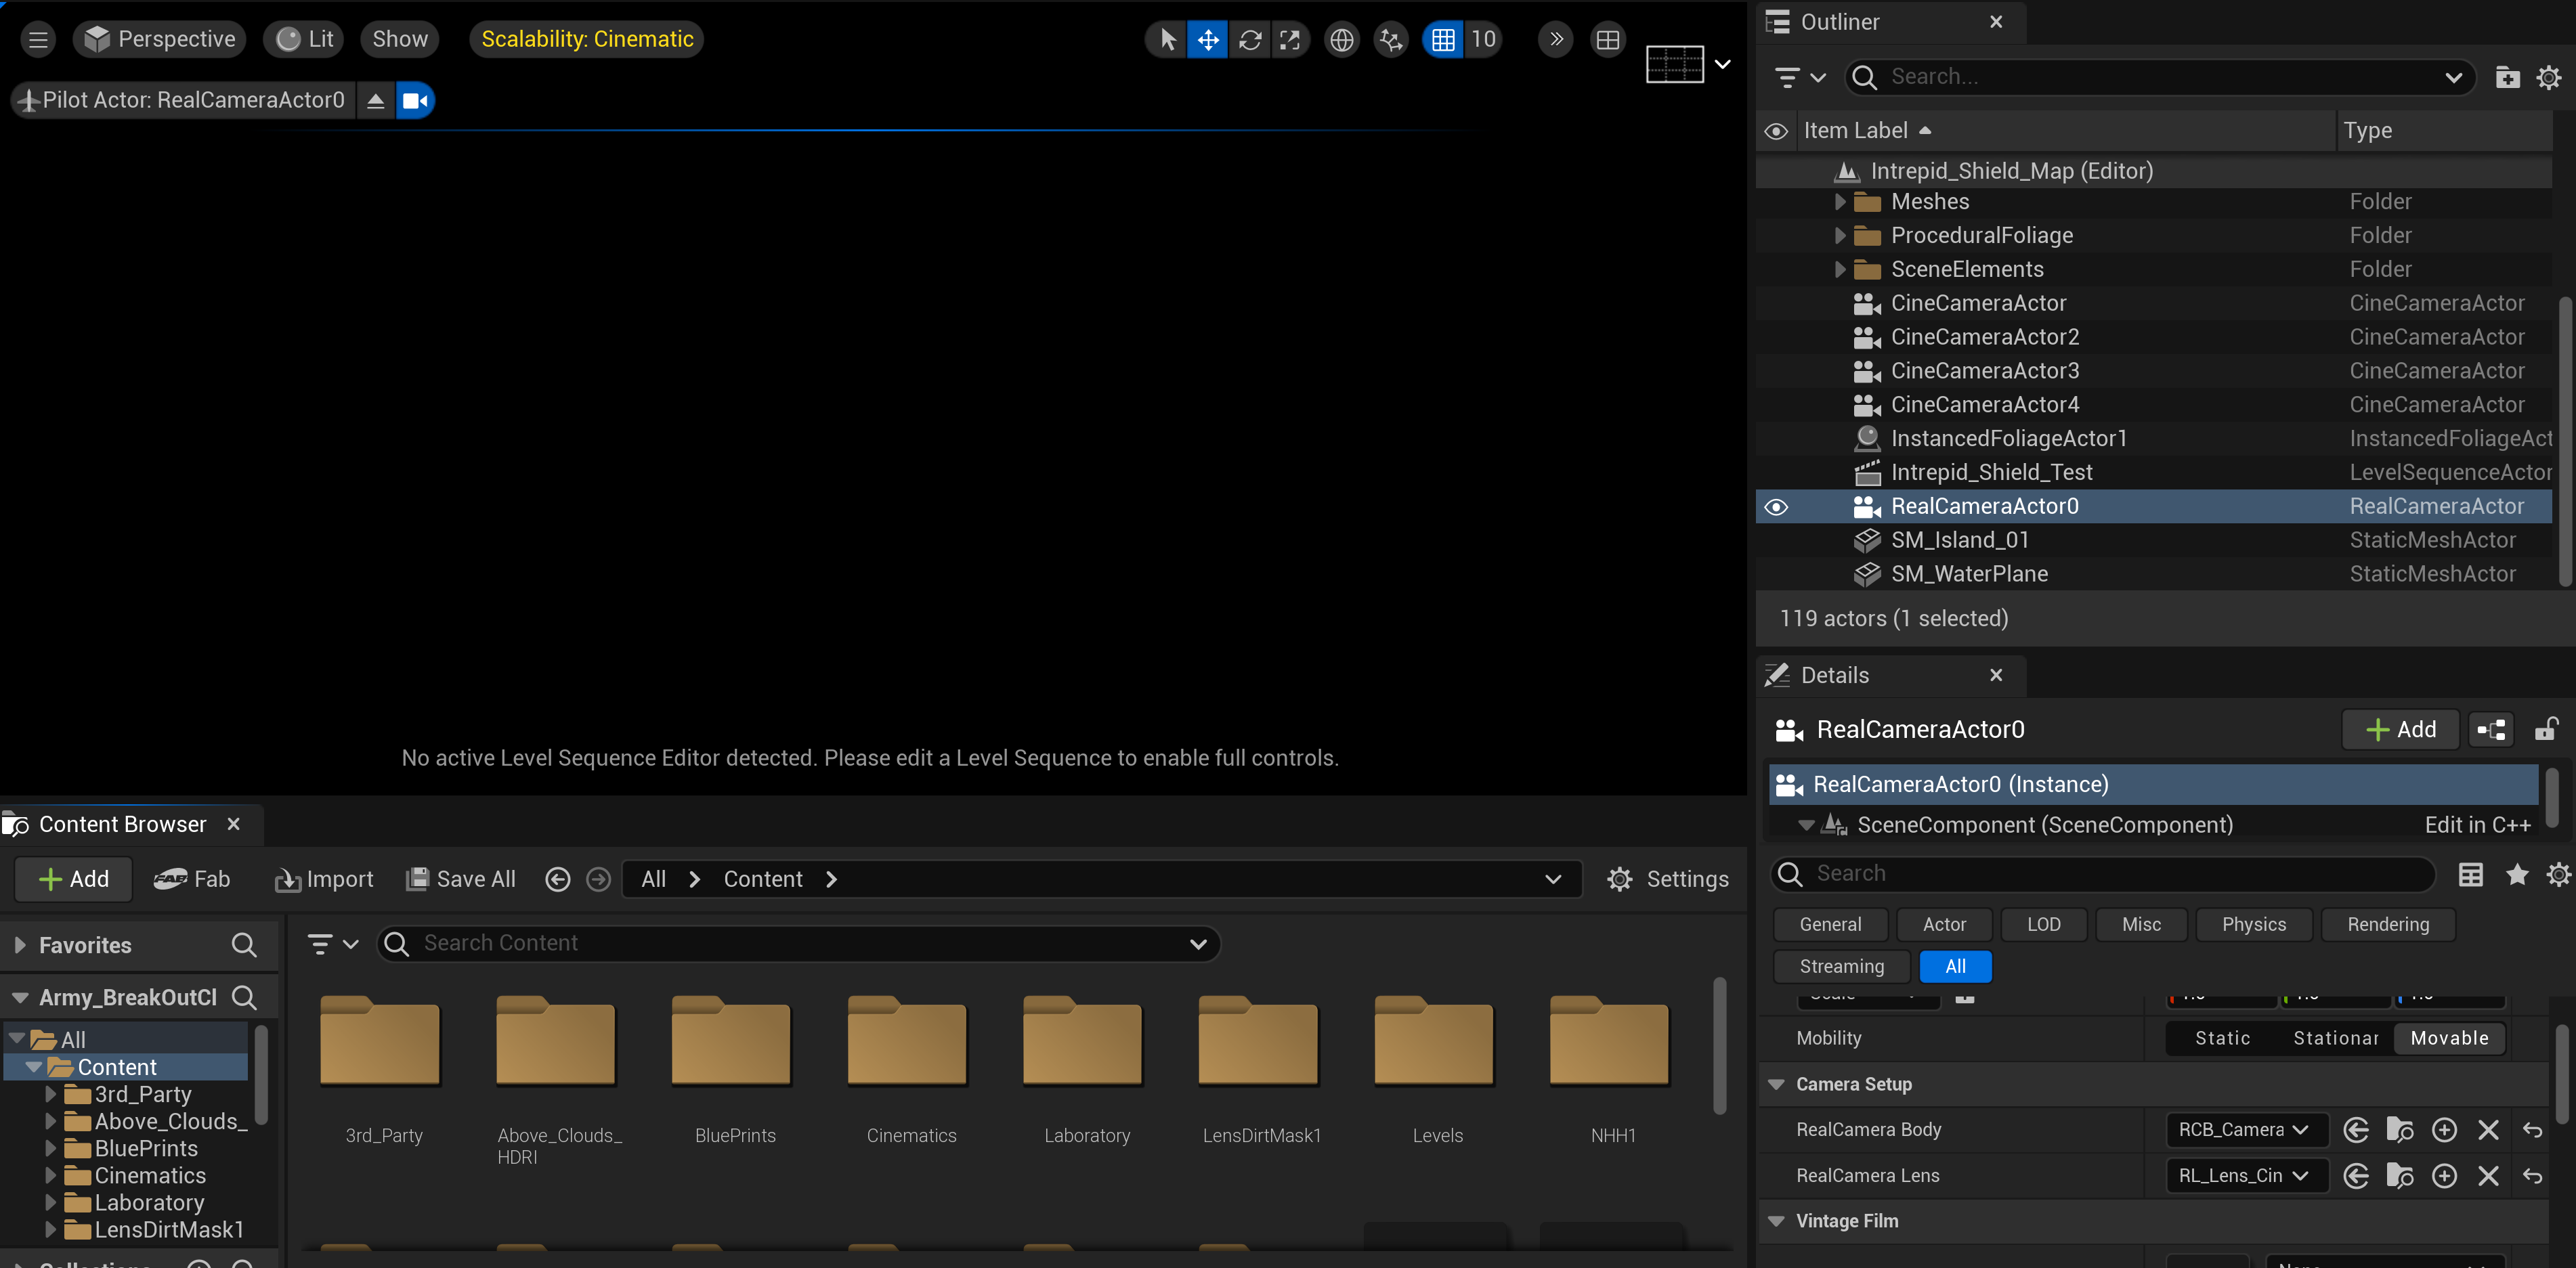Click Content Browser Add button
Screen dimensions: 2576x1268
pos(73,880)
